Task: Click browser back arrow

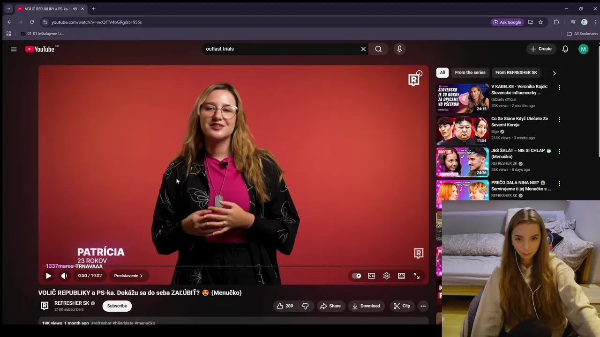Action: [9, 22]
